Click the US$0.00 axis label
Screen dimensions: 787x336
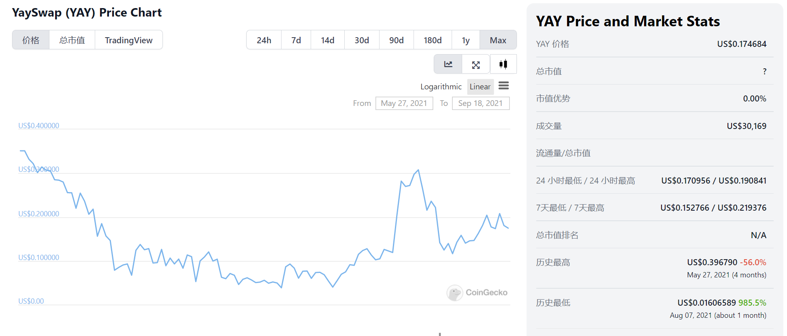pyautogui.click(x=31, y=301)
